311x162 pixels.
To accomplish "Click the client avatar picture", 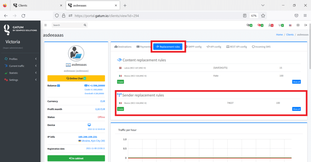I will pos(76,53).
